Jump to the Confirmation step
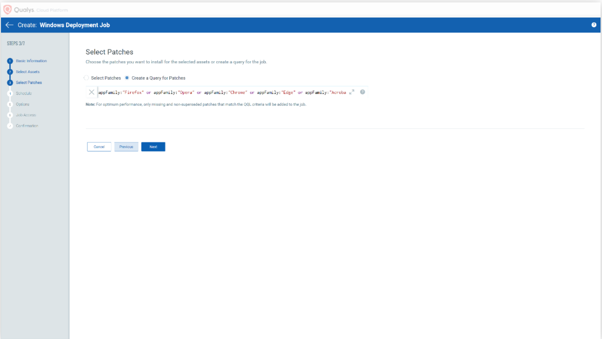The height and width of the screenshot is (339, 602). pyautogui.click(x=27, y=126)
